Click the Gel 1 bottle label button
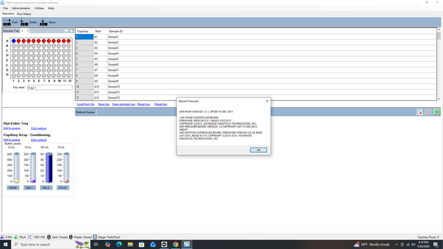Screen dimensions: 443x249 [x=29, y=188]
